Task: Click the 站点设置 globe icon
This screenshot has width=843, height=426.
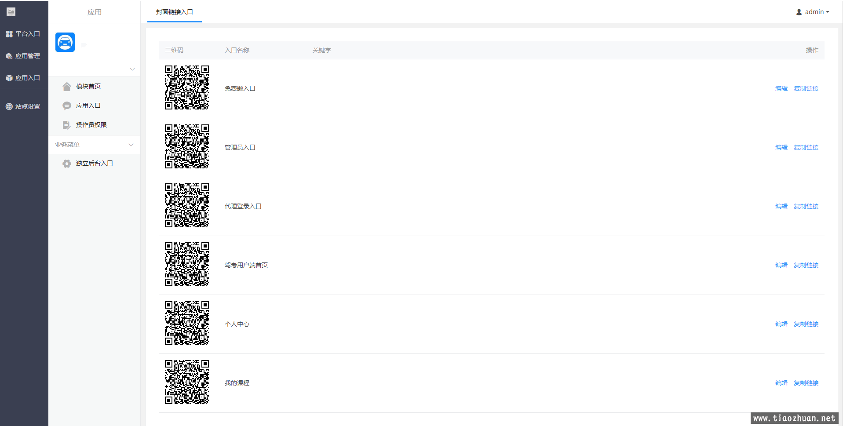Action: (9, 106)
